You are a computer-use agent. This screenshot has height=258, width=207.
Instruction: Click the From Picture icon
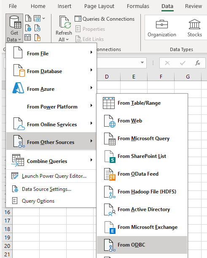click(37, 18)
